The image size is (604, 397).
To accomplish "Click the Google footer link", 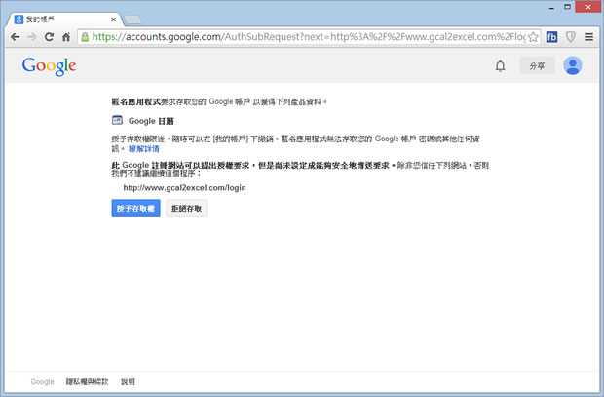I will click(x=42, y=381).
